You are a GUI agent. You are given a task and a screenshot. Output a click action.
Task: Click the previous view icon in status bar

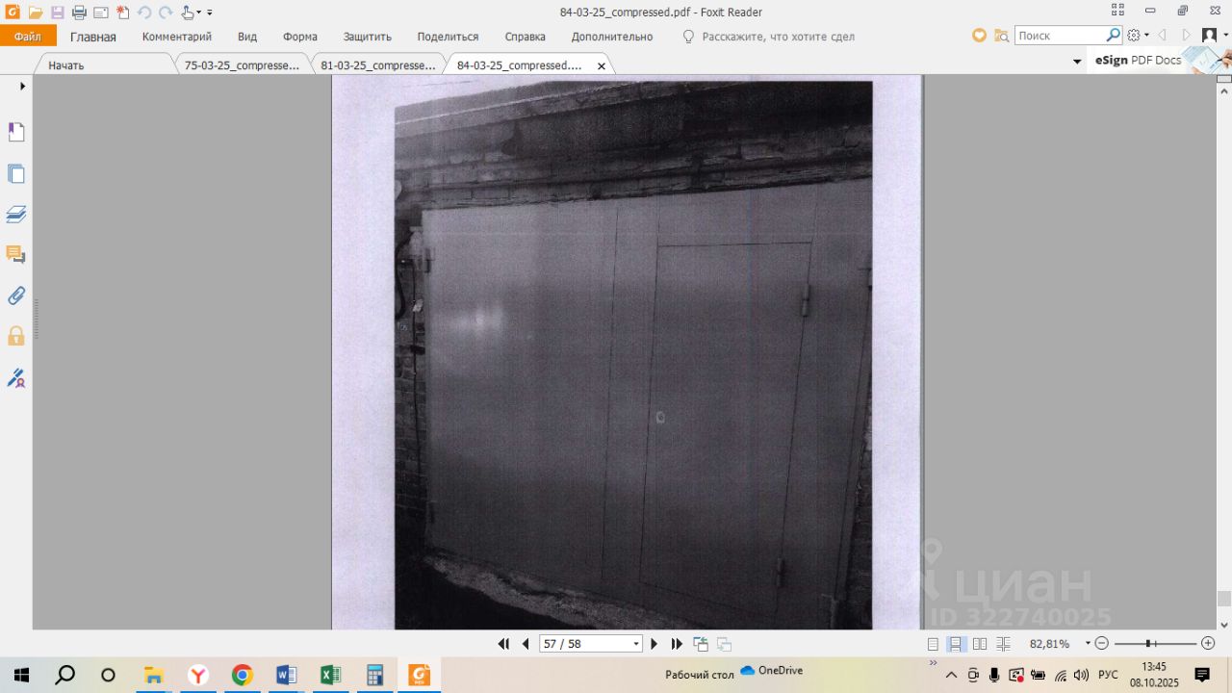[x=701, y=644]
